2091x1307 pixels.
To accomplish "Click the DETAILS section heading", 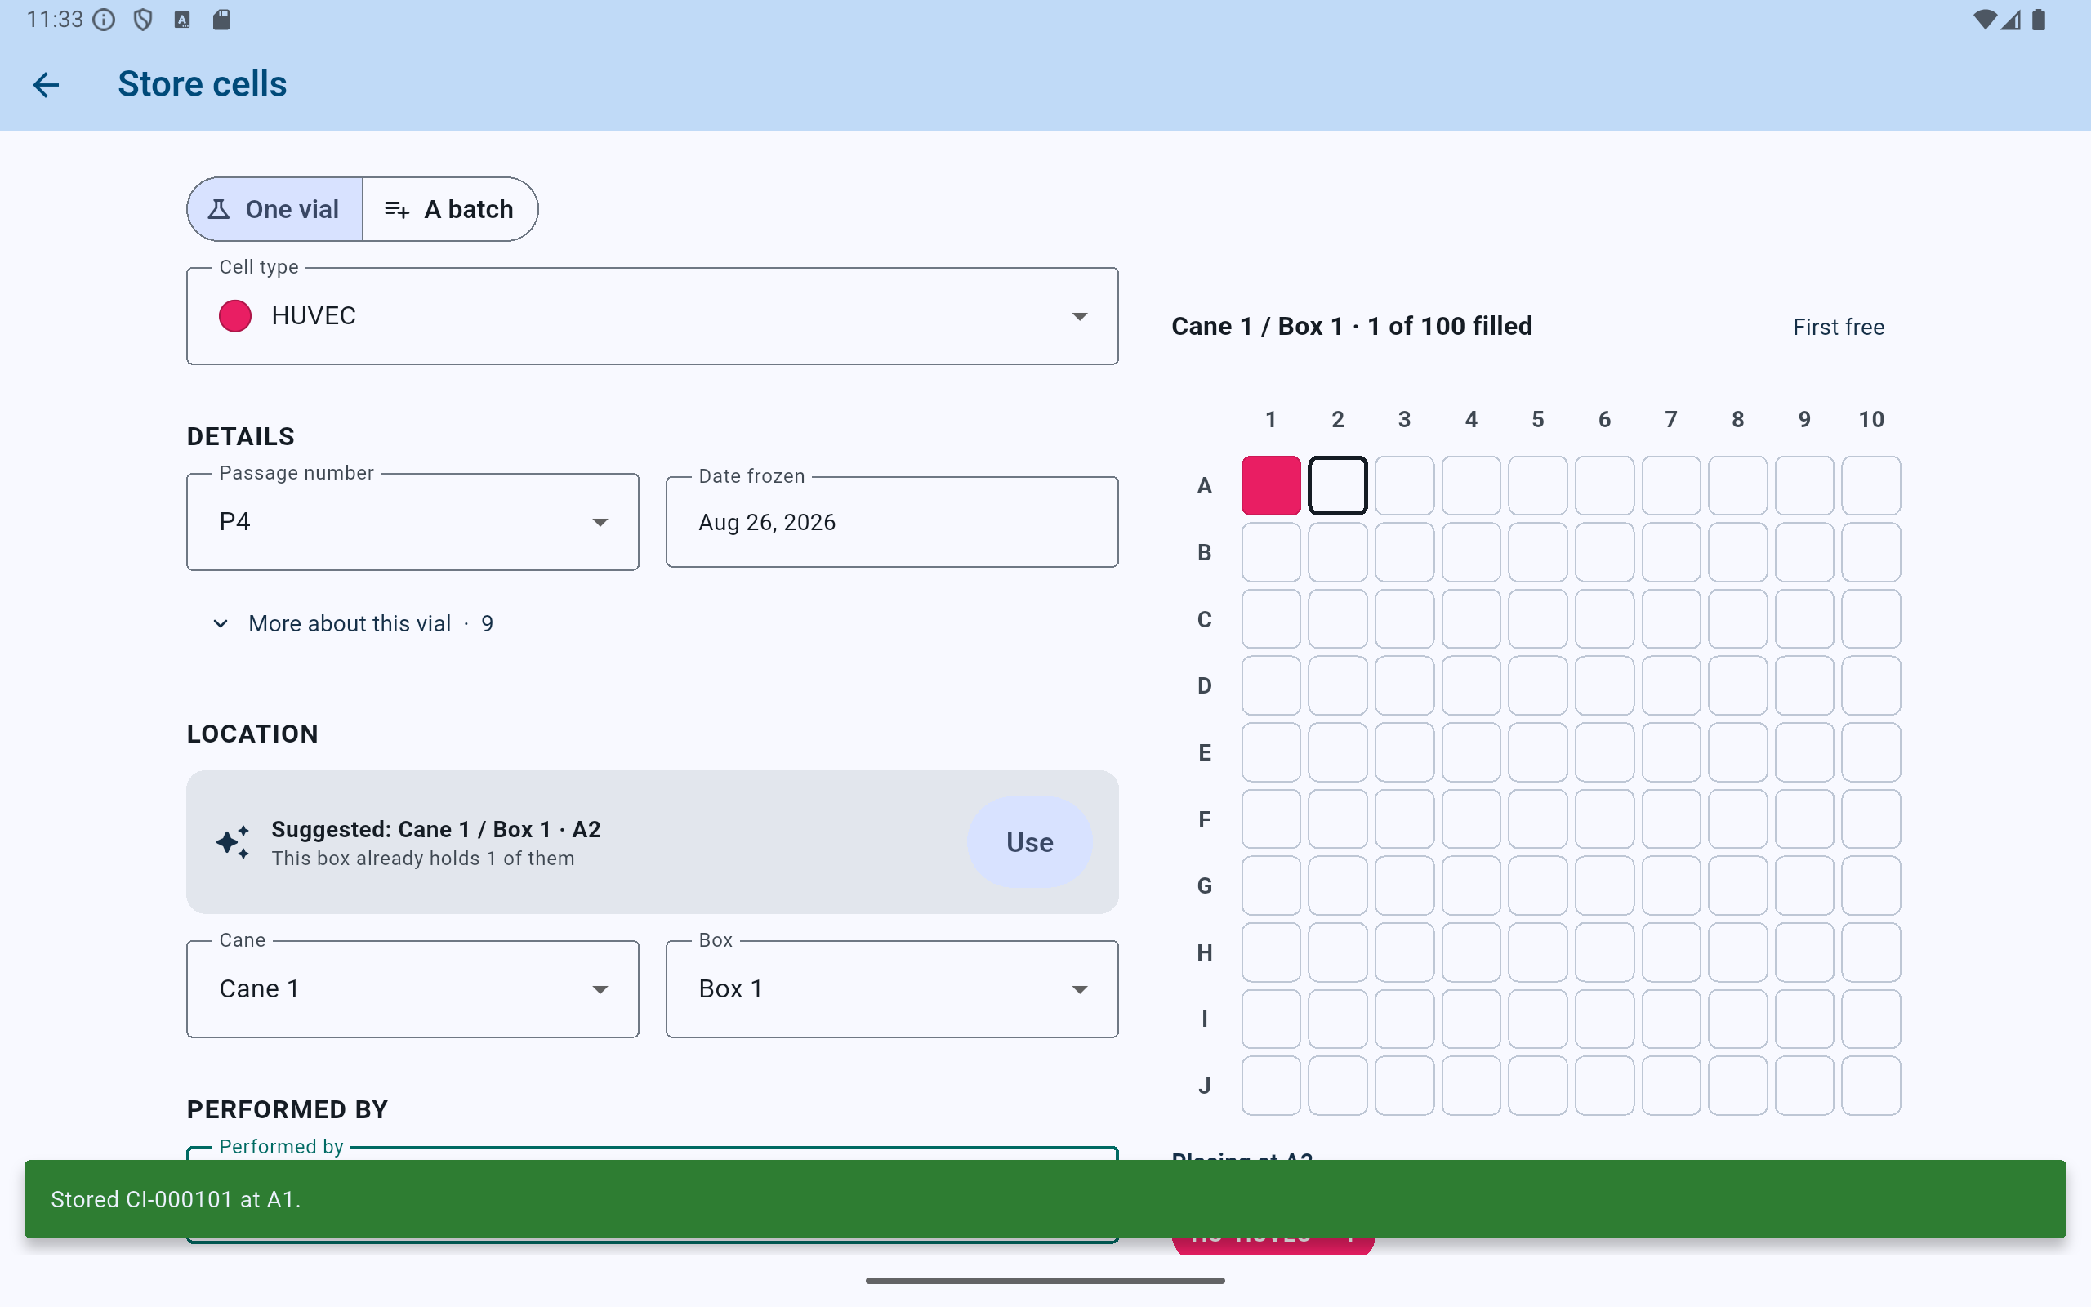I will pos(241,436).
